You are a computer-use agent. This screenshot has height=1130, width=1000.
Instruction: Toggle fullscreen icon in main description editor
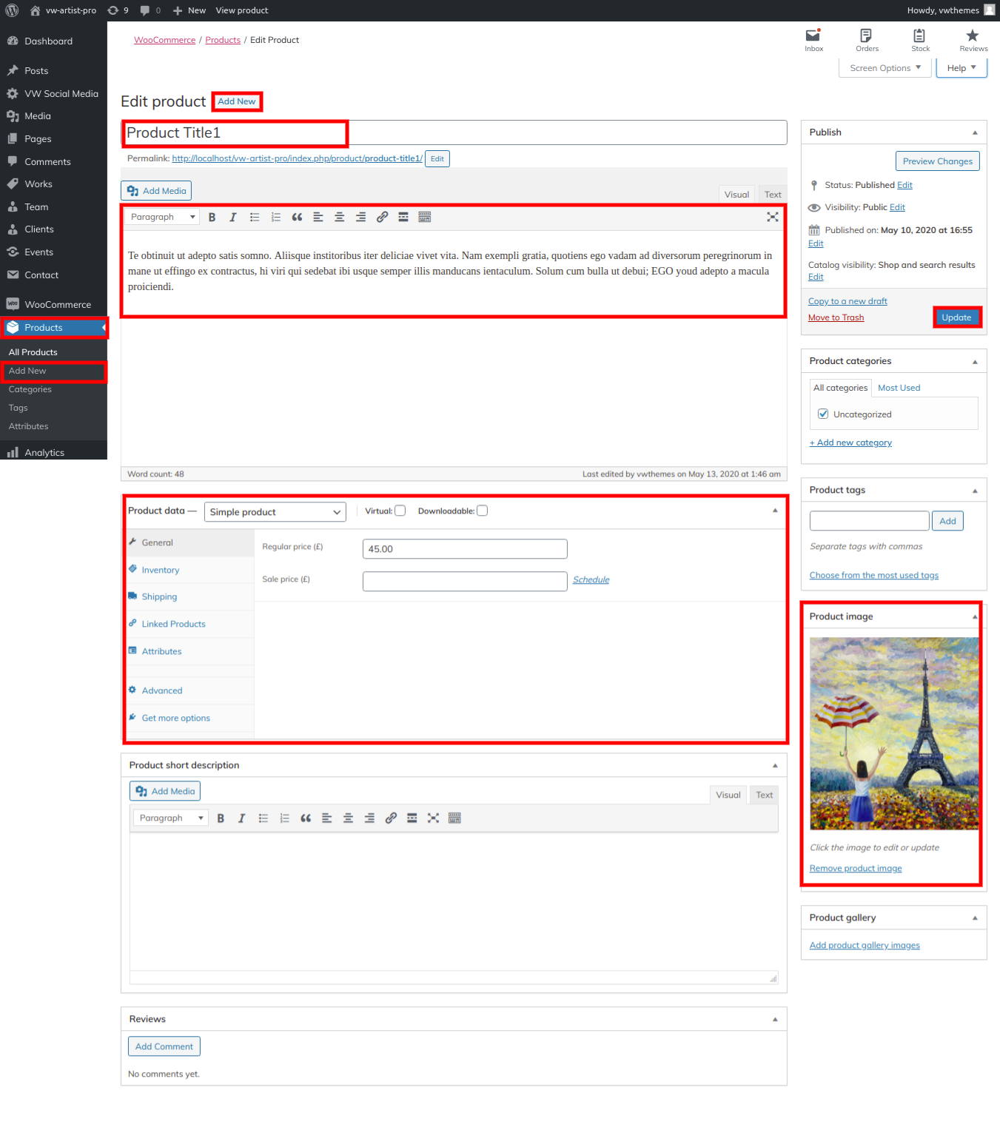point(772,217)
